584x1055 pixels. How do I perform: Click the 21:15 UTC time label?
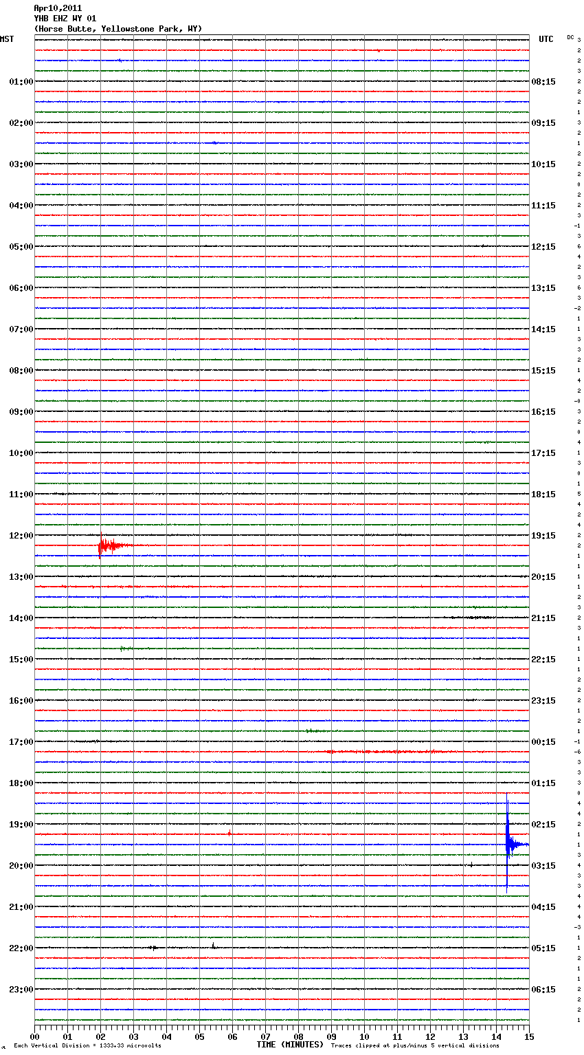pyautogui.click(x=543, y=618)
